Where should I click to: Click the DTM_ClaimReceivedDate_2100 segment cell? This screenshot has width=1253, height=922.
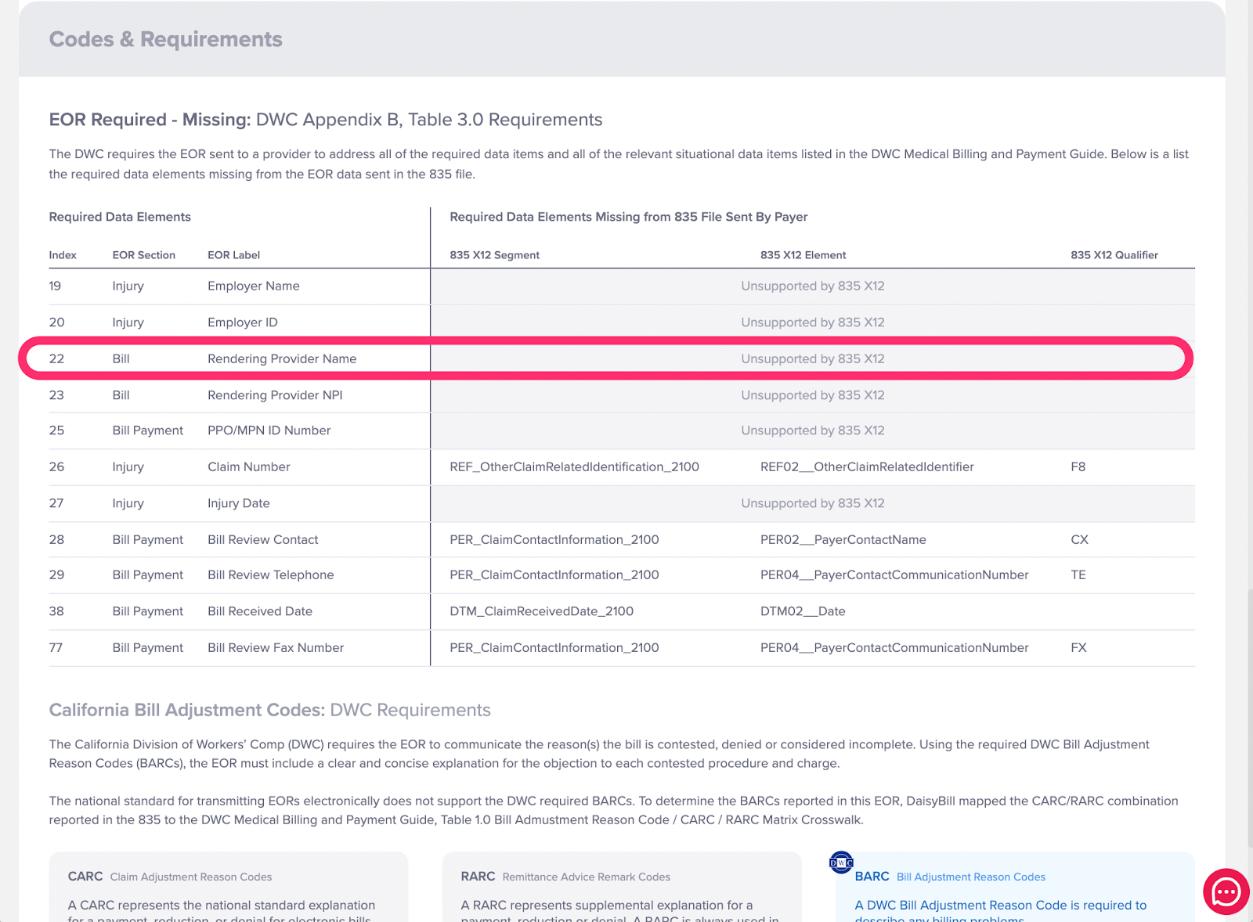541,611
